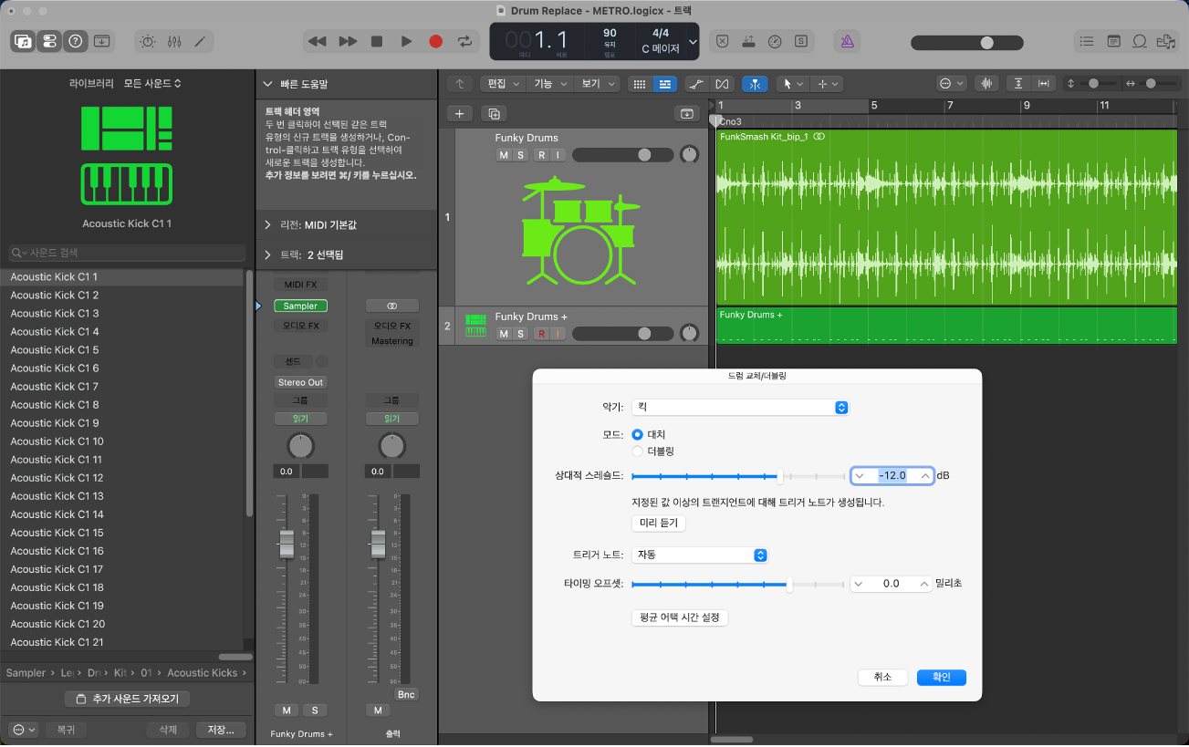Open the 편집 menu in the tracks toolbar
The height and width of the screenshot is (747, 1189).
[503, 84]
